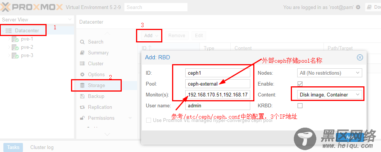Image resolution: width=381 pixels, height=152 pixels.
Task: Click the pve-2 node icon
Action: (x=15, y=48)
